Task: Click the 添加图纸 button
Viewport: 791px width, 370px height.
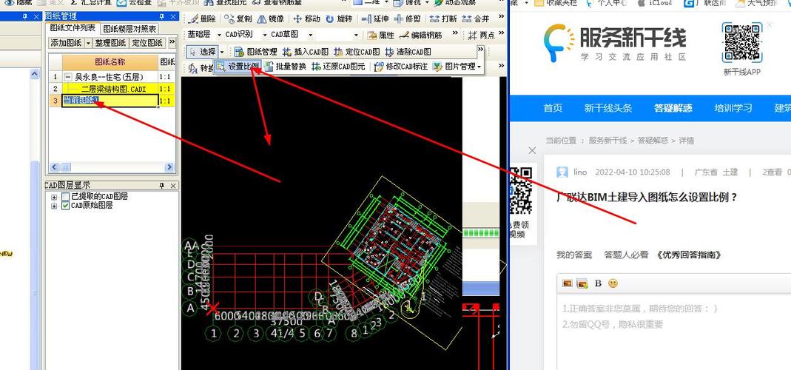Action: pyautogui.click(x=66, y=43)
